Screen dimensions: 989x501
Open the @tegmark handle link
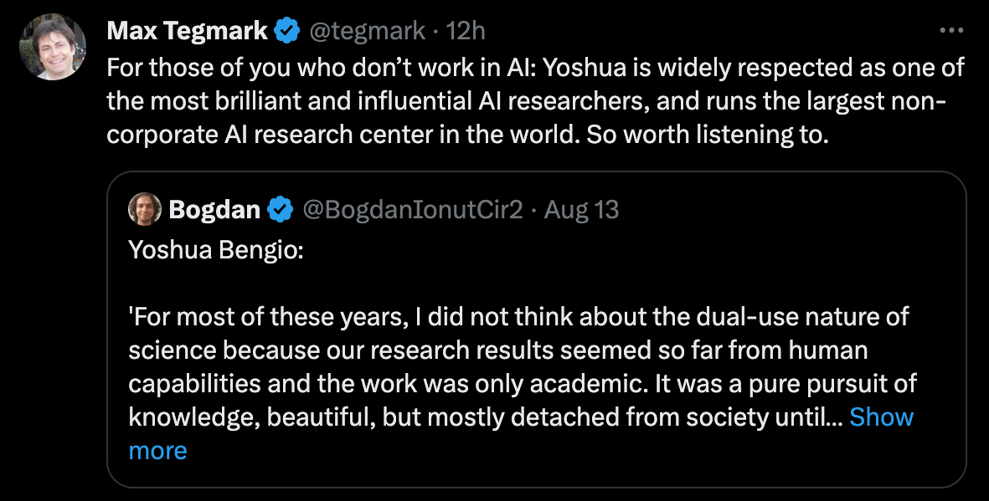pos(367,31)
